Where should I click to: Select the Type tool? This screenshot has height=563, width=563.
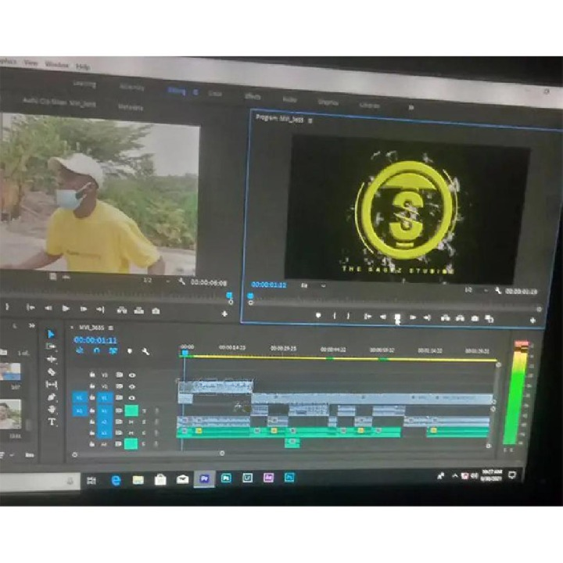pos(52,422)
